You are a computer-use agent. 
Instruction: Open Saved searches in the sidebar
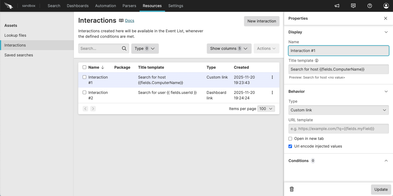click(19, 55)
